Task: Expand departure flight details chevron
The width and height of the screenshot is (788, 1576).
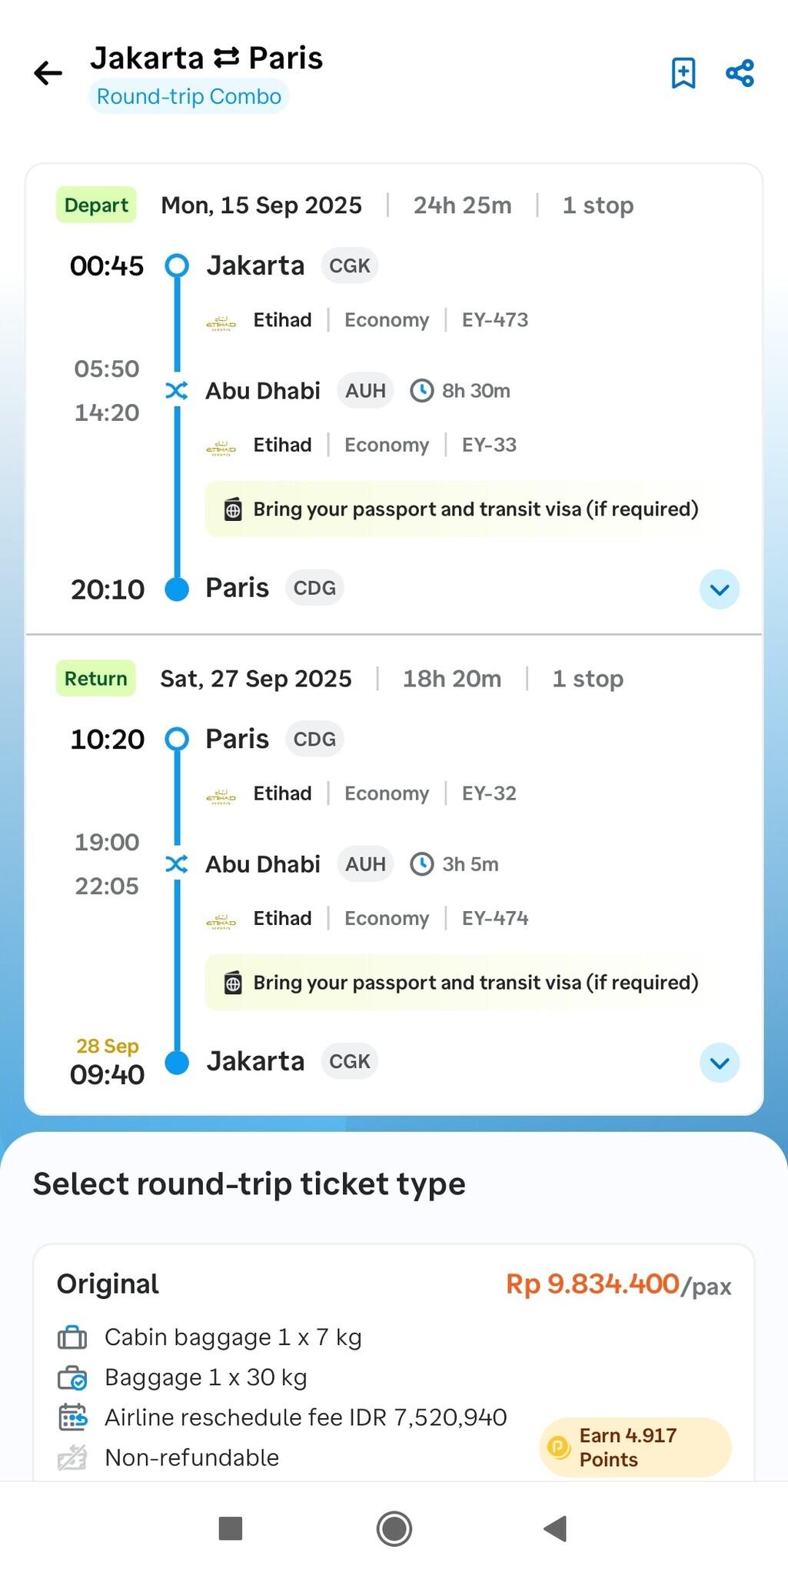Action: [x=720, y=589]
